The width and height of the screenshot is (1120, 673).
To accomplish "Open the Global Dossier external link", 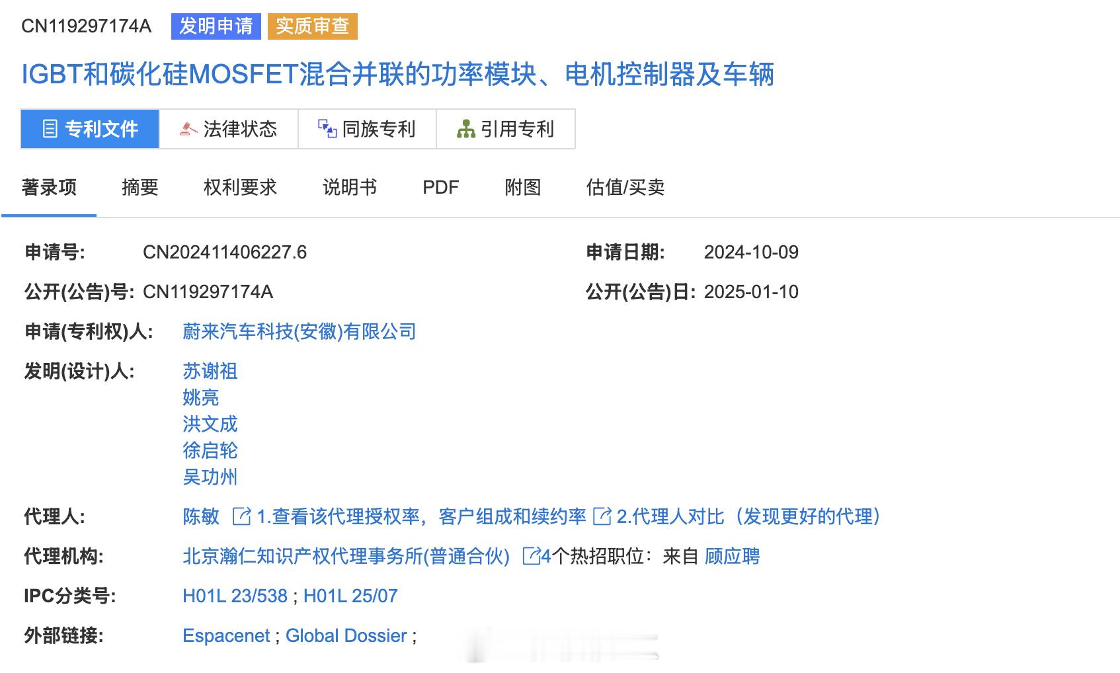I will tap(346, 635).
